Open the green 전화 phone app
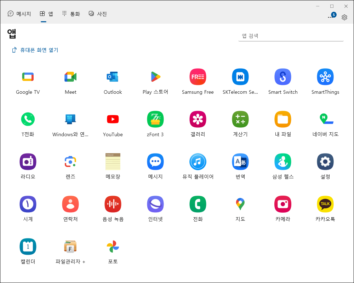Screen dimensions: 354x283 [198, 204]
